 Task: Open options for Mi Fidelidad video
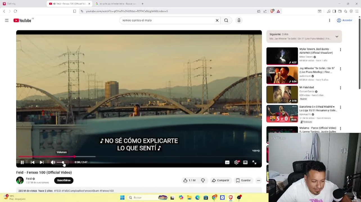click(x=340, y=88)
